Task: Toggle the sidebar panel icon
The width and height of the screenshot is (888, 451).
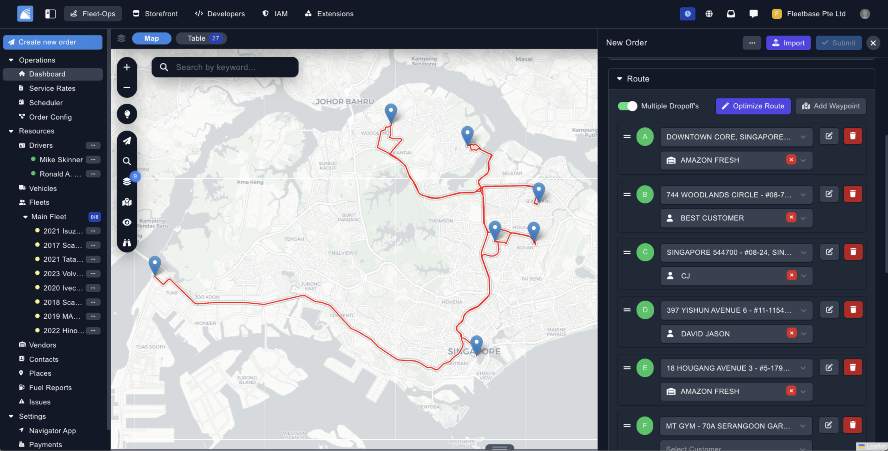Action: [x=50, y=14]
